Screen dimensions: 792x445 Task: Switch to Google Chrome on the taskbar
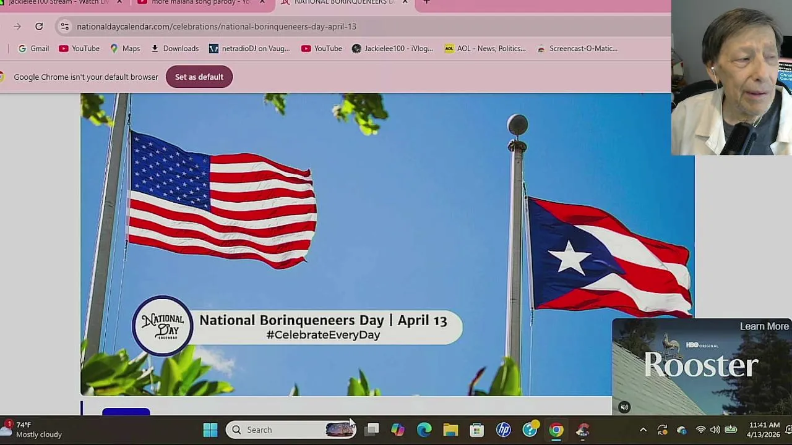(556, 430)
